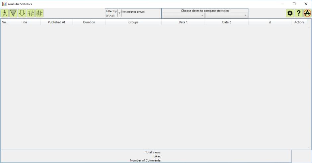
Task: Sort by Published At column header
Action: [56, 22]
